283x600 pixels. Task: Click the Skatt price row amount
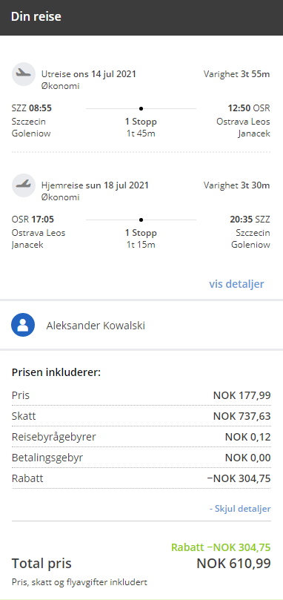(x=242, y=416)
